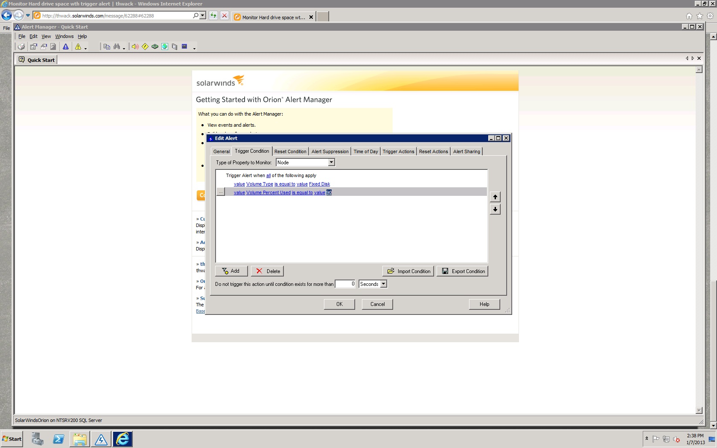Screen dimensions: 717x448
Task: Open recent pages dropdown next to Forward button
Action: click(x=28, y=16)
